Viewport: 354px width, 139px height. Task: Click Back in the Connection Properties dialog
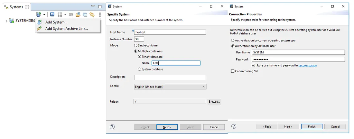[267, 126]
